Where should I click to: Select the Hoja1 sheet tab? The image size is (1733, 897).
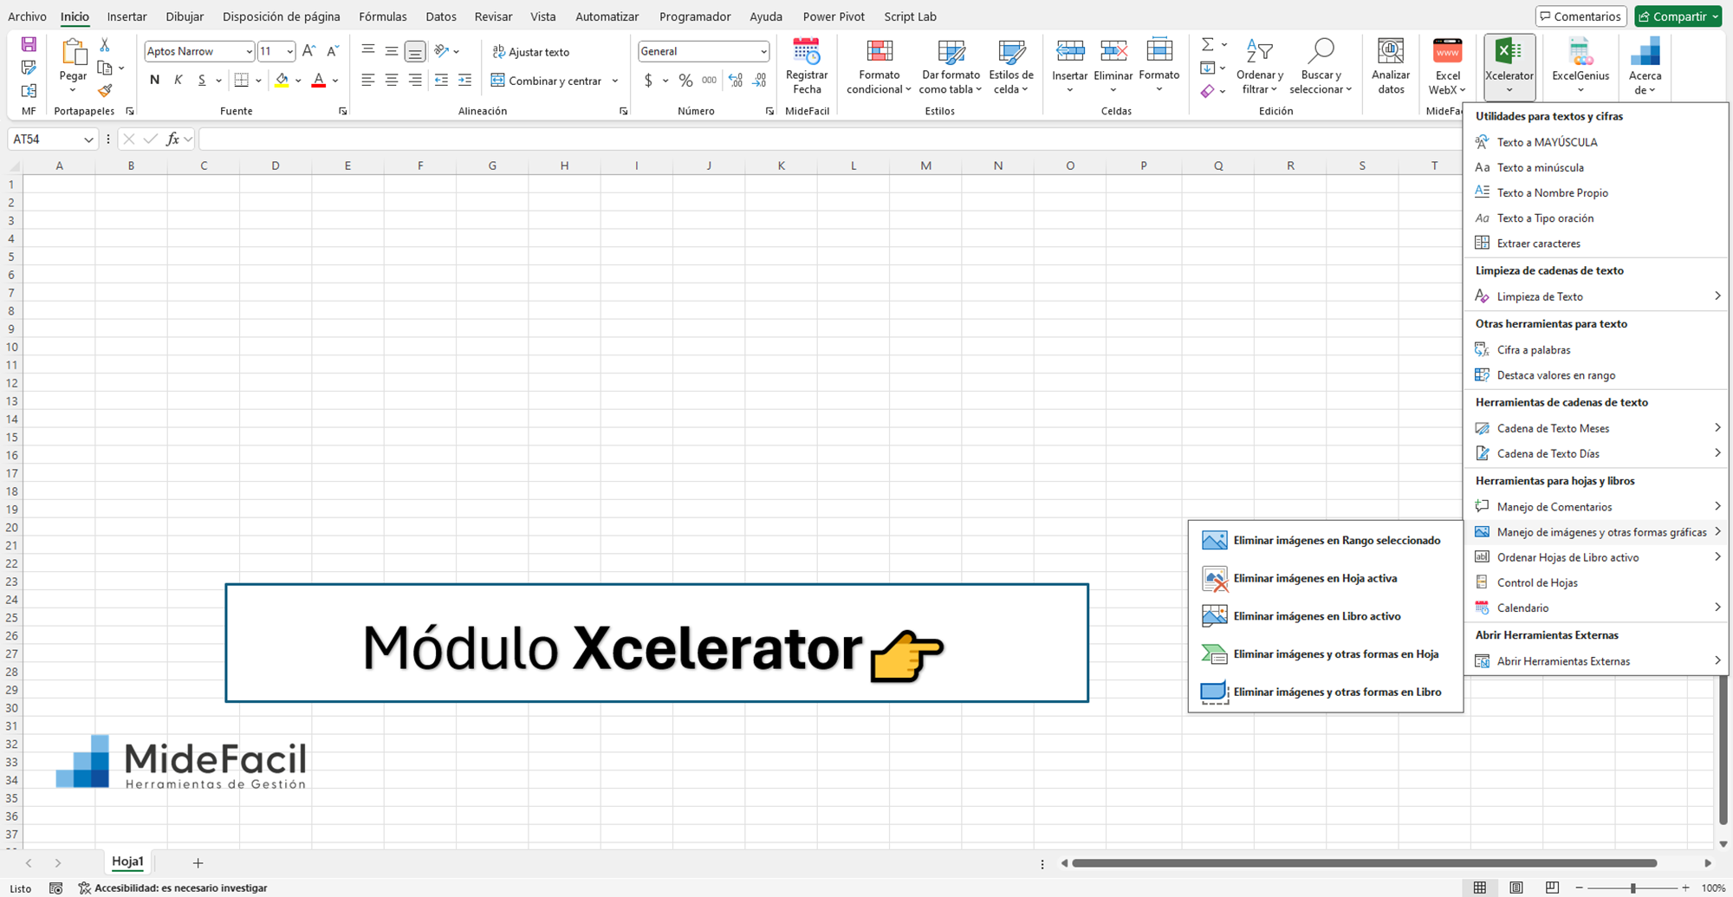[x=127, y=862]
